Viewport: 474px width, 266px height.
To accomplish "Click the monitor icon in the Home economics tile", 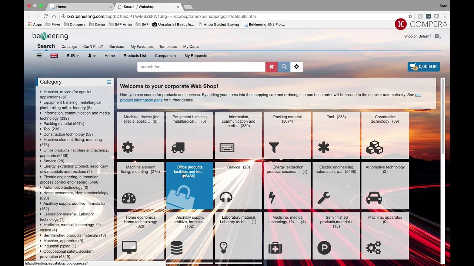I will pos(129,248).
